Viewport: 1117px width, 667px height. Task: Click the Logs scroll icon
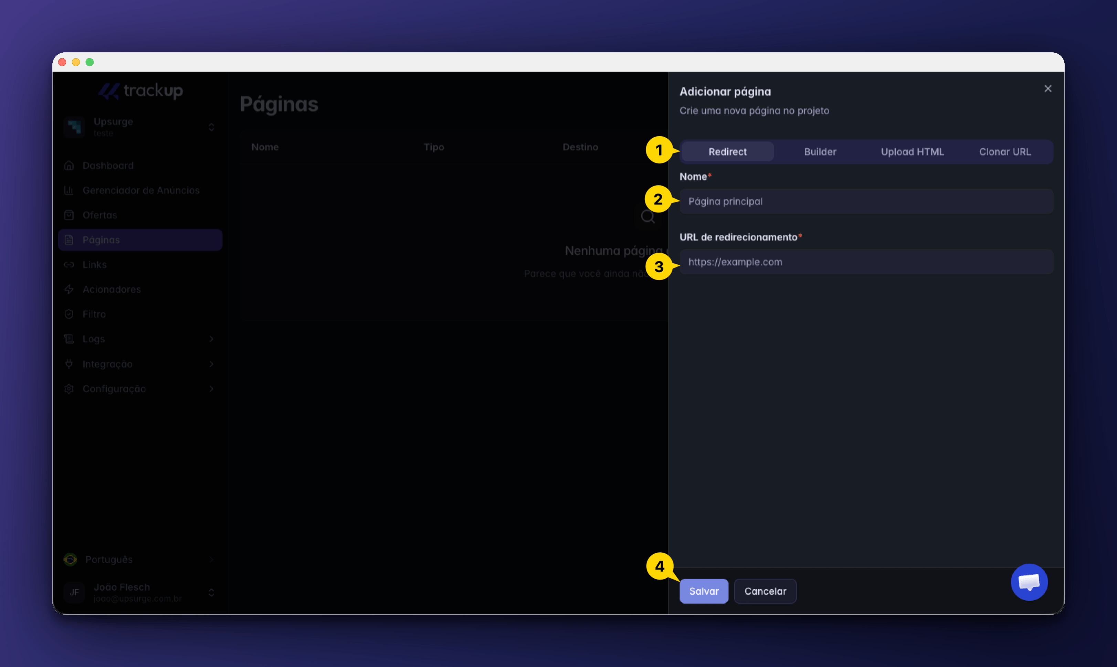coord(69,338)
